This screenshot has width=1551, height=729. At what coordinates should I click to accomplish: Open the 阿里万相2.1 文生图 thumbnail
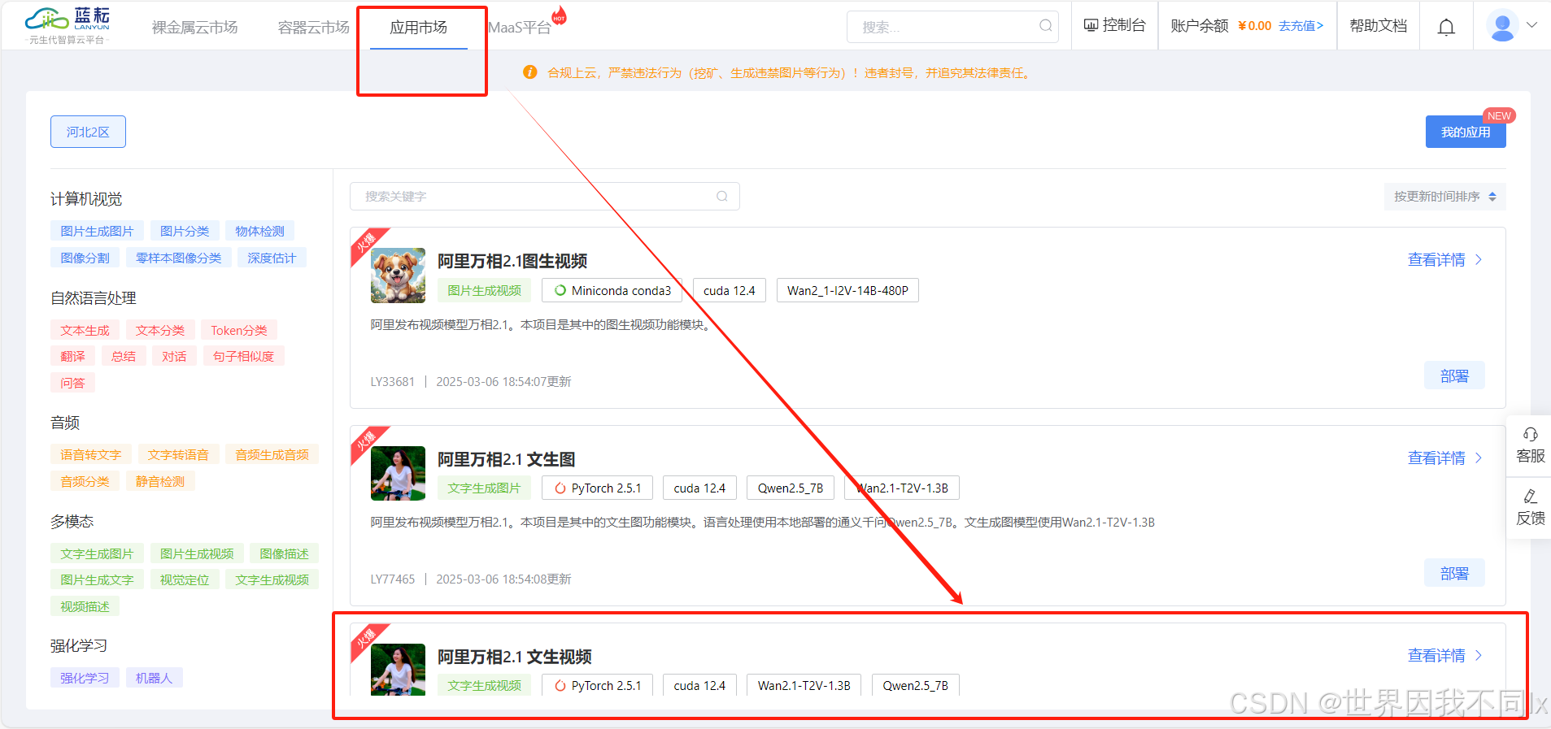click(x=398, y=473)
